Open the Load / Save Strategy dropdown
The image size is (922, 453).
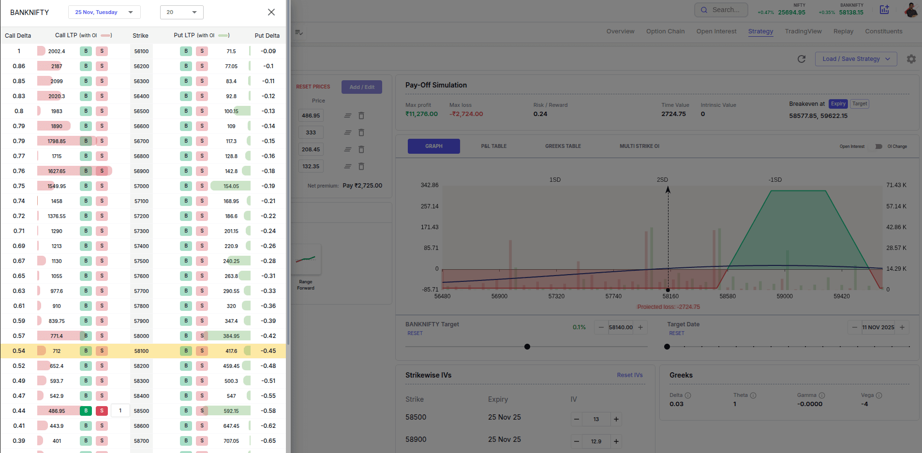pos(856,59)
